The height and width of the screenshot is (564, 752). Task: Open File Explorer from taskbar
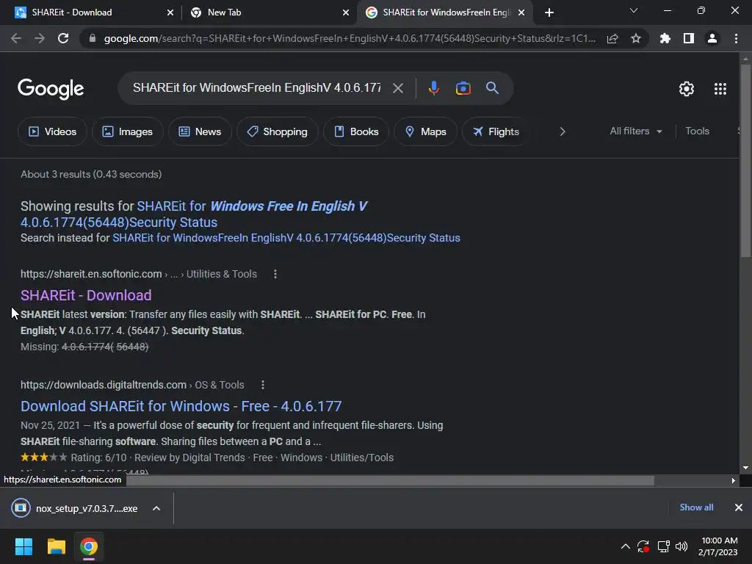(56, 546)
